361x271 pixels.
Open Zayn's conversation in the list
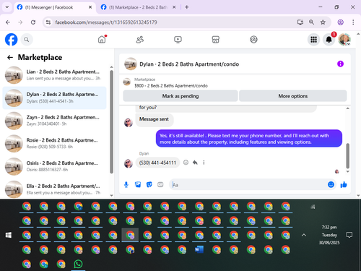pos(54,121)
